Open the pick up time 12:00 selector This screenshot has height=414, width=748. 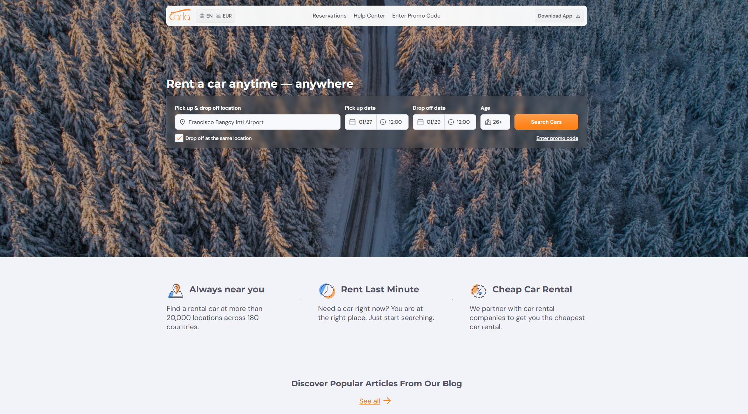(392, 122)
